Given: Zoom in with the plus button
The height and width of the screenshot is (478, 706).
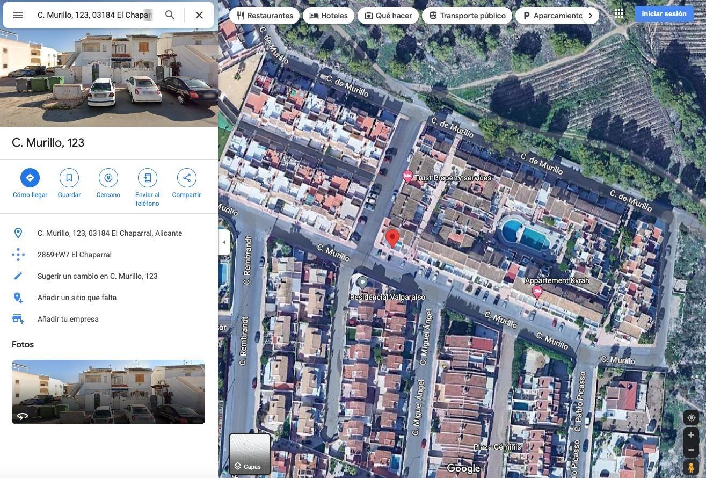Looking at the screenshot, I should (691, 435).
